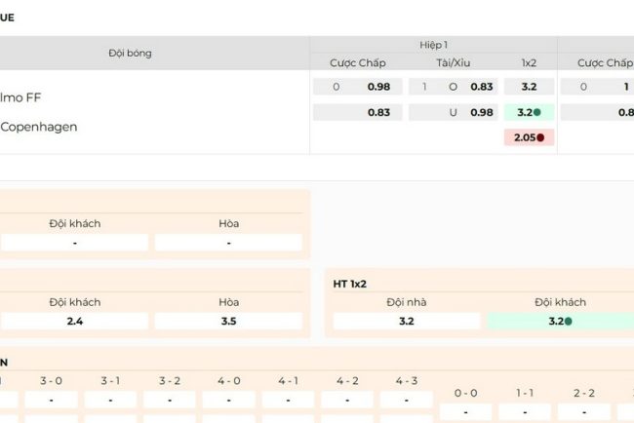
Task: Select Malmo FF handicap odds 0.98
Action: [378, 87]
